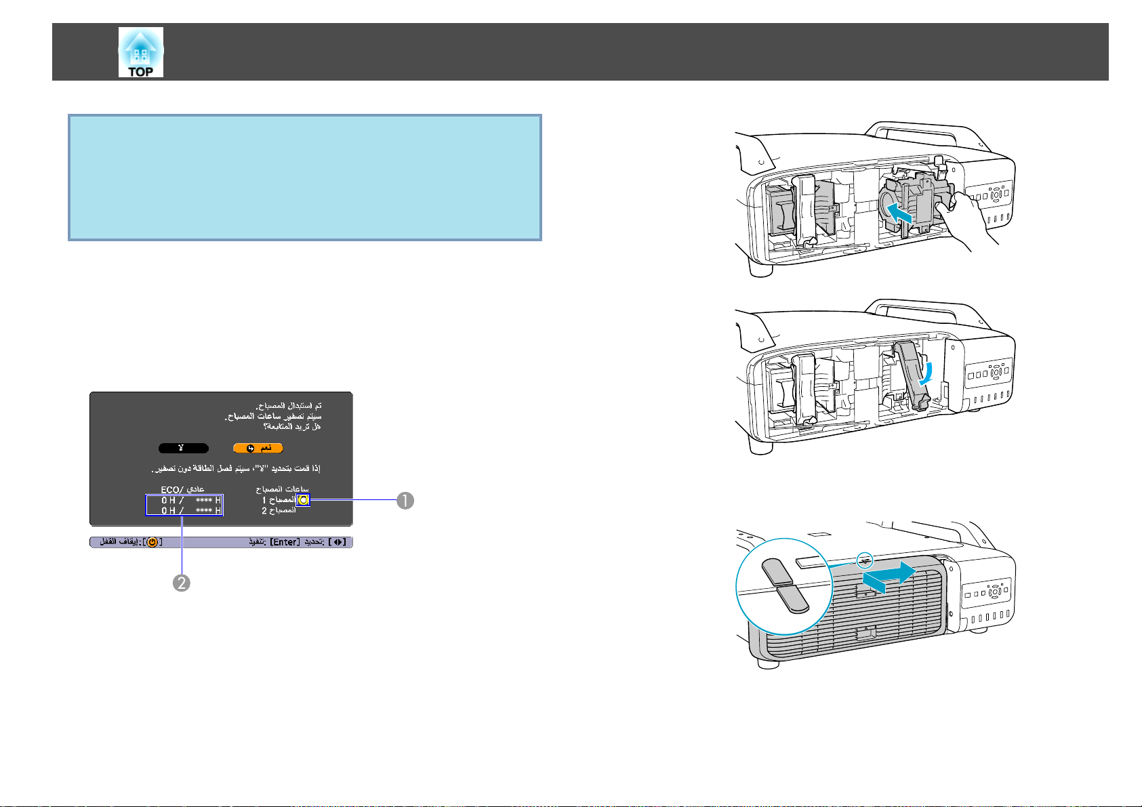
Task: Click the orange power icon in the status bar
Action: [152, 542]
